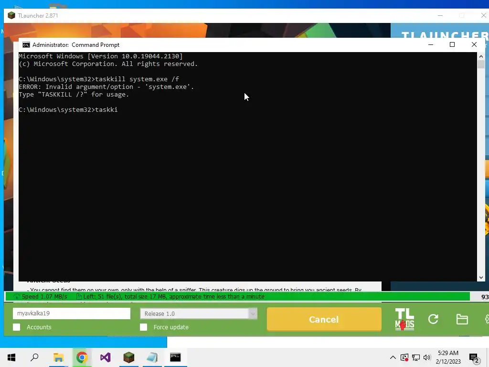Click the Microsoft Windows version line
Image resolution: width=489 pixels, height=367 pixels.
pos(101,56)
